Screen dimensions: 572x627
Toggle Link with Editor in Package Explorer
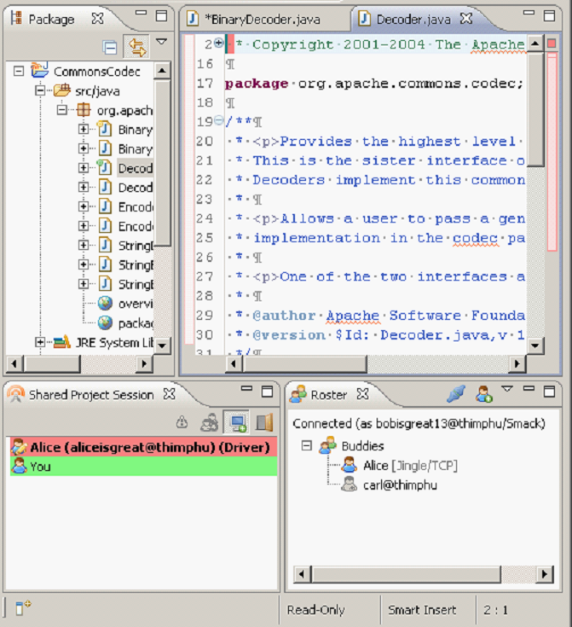[136, 47]
